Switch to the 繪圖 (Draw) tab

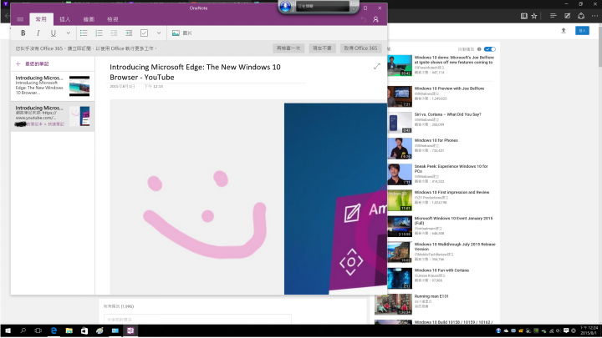pos(89,19)
